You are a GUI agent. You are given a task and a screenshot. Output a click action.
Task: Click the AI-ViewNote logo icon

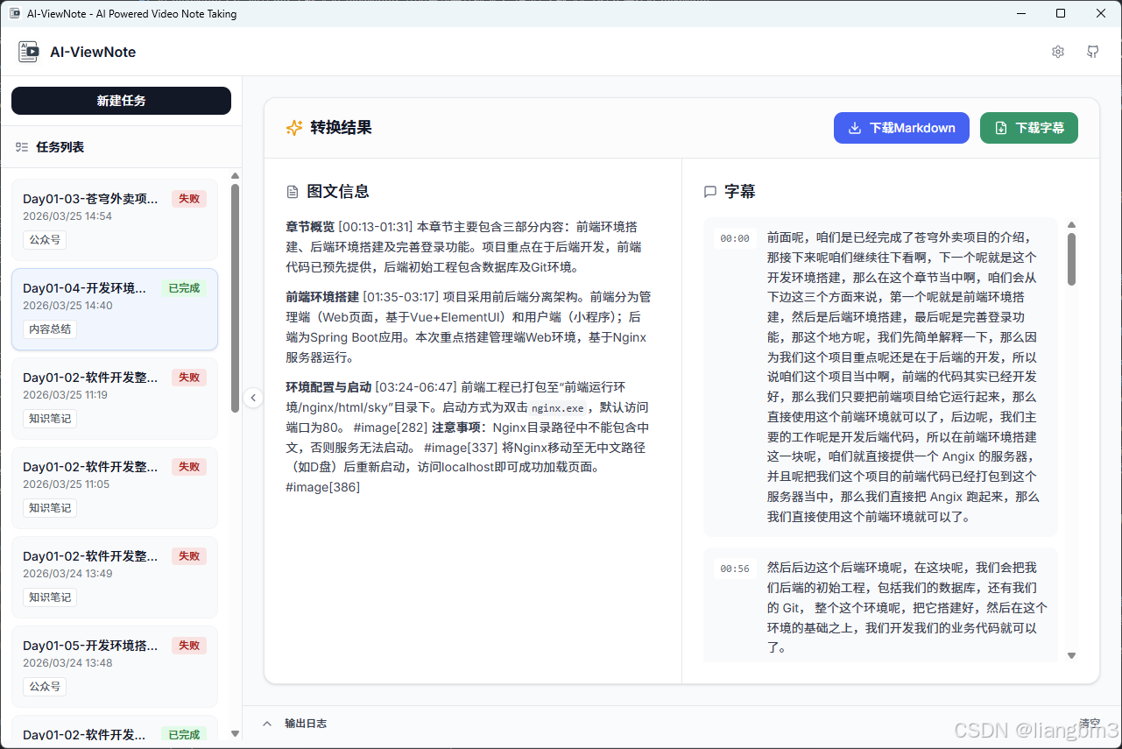pyautogui.click(x=29, y=52)
